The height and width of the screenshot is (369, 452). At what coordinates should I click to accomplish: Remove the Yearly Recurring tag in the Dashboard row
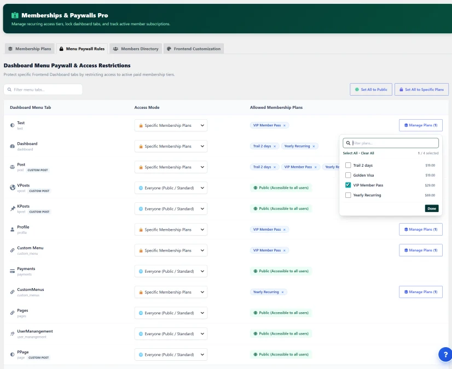tap(314, 147)
